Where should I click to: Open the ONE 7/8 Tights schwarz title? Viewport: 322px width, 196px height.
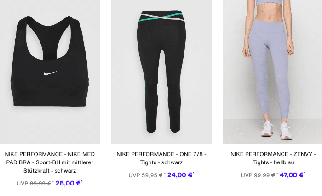click(x=161, y=158)
